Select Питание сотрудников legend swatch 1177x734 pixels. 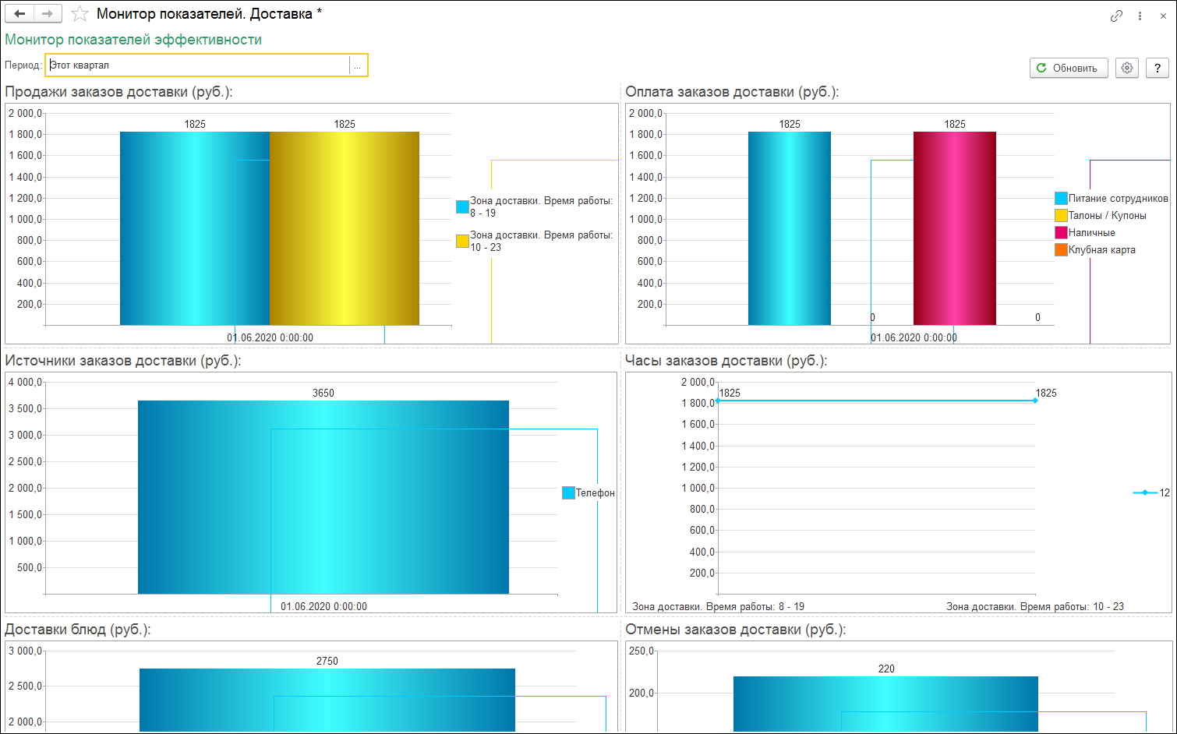[x=1061, y=199]
